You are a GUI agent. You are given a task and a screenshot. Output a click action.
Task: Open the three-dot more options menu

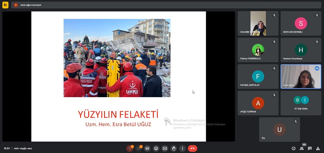pos(183,148)
